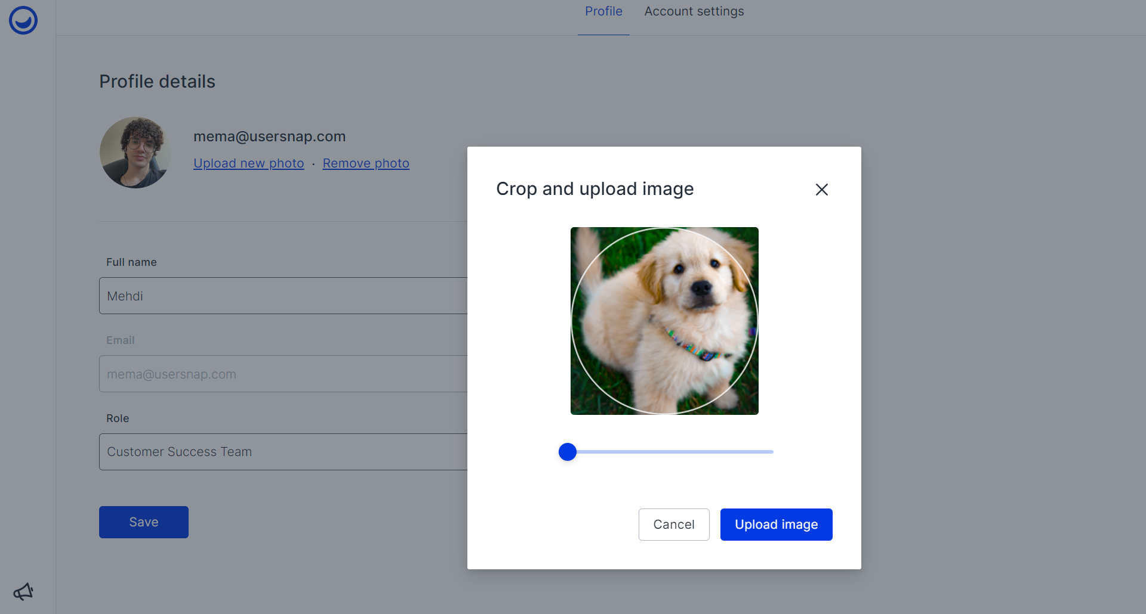Click the puppy crop preview image
Screen dimensions: 1146x614
(664, 321)
